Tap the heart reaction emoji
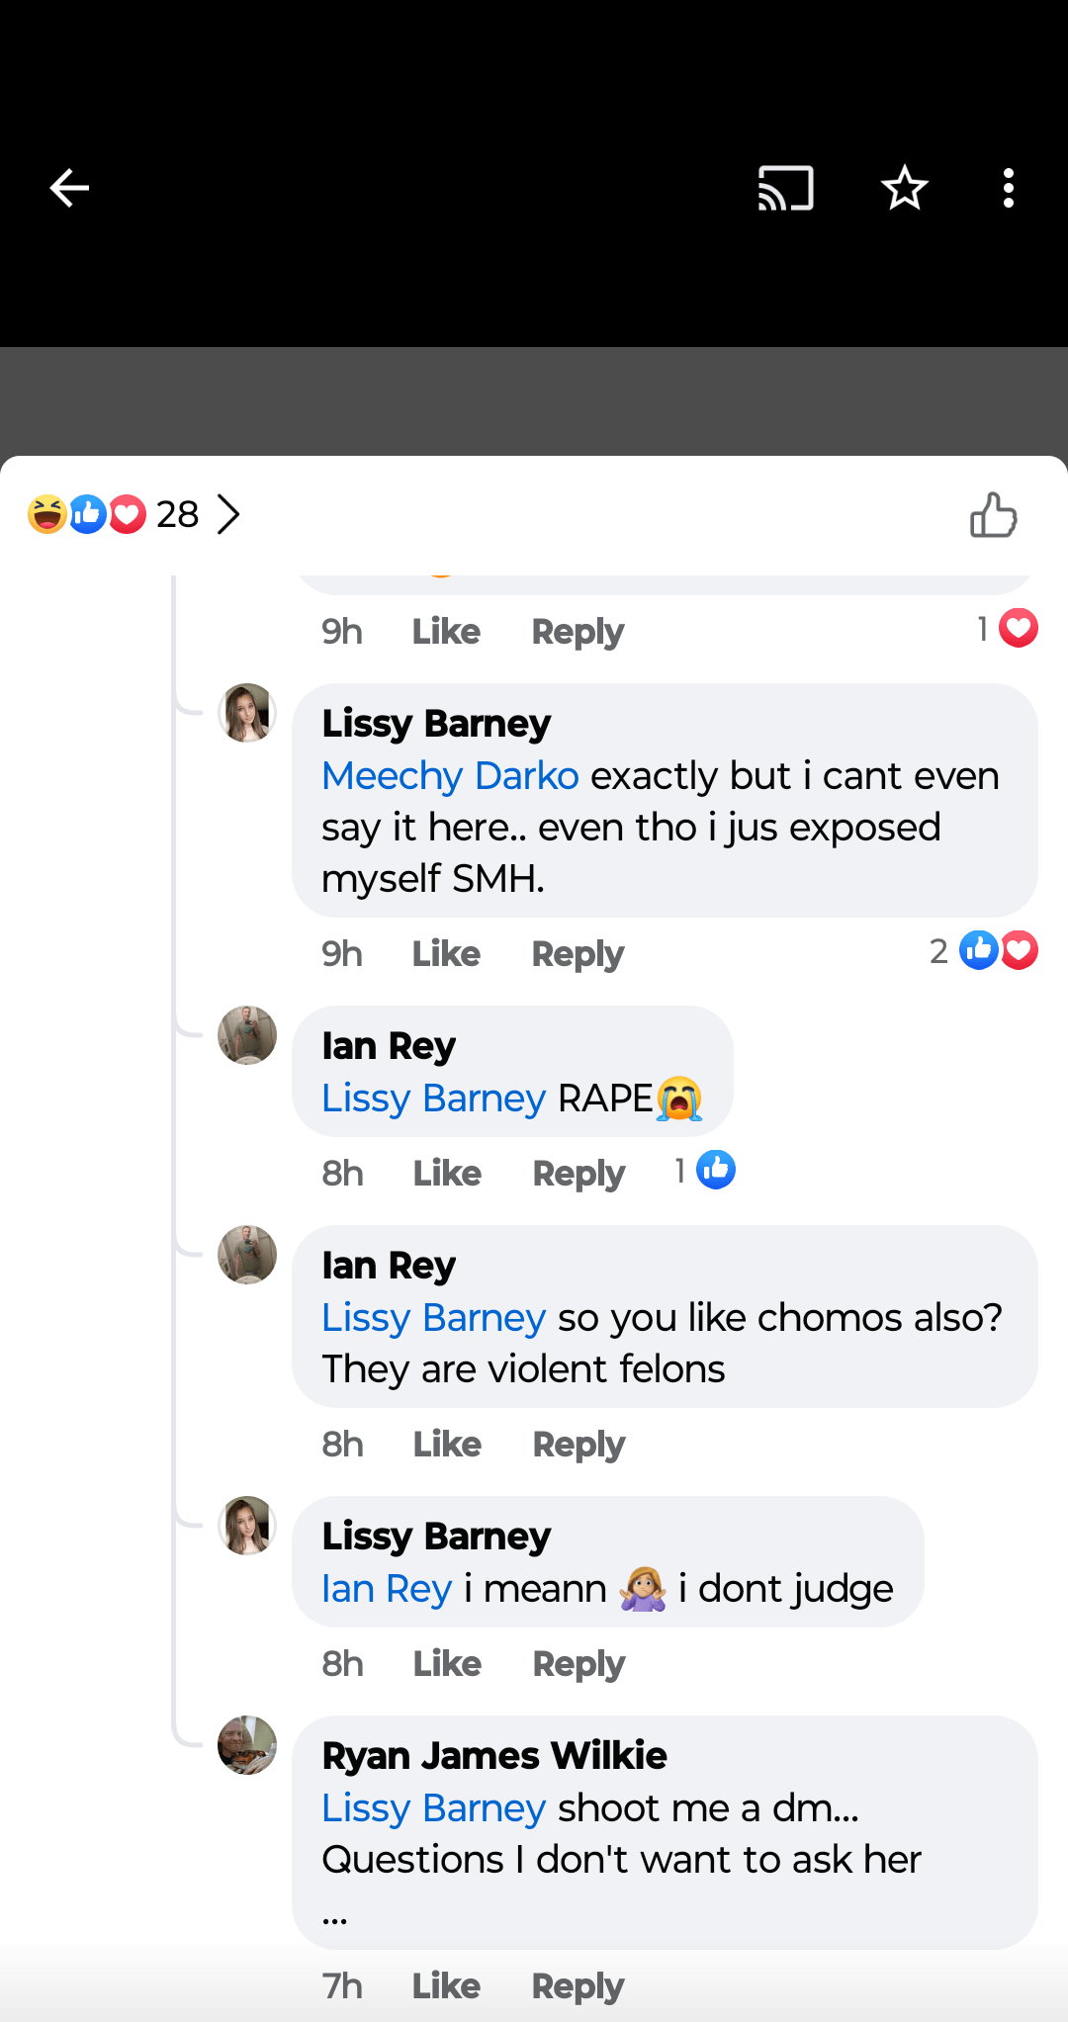 [x=127, y=513]
